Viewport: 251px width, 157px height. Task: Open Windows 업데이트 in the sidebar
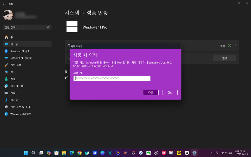(27, 114)
